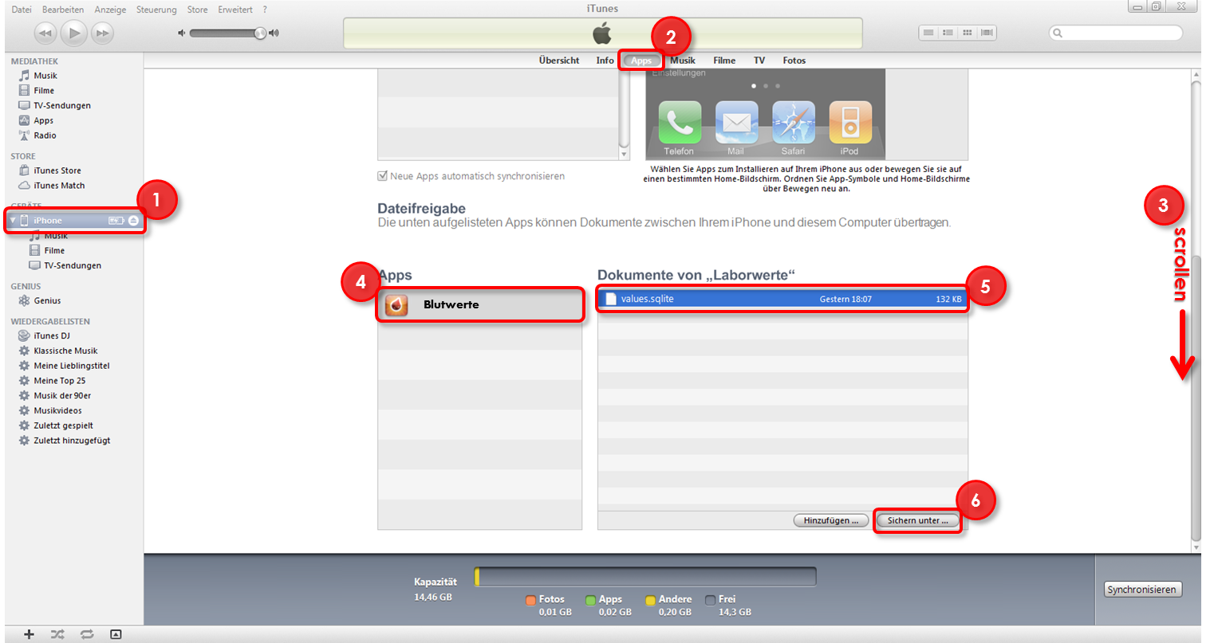The image size is (1218, 643).
Task: Open the Meine Lieblingstitel playlist
Action: 72,366
